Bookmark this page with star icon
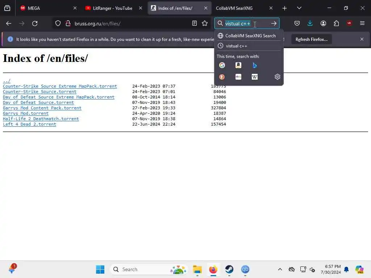The height and width of the screenshot is (278, 371). tap(205, 23)
